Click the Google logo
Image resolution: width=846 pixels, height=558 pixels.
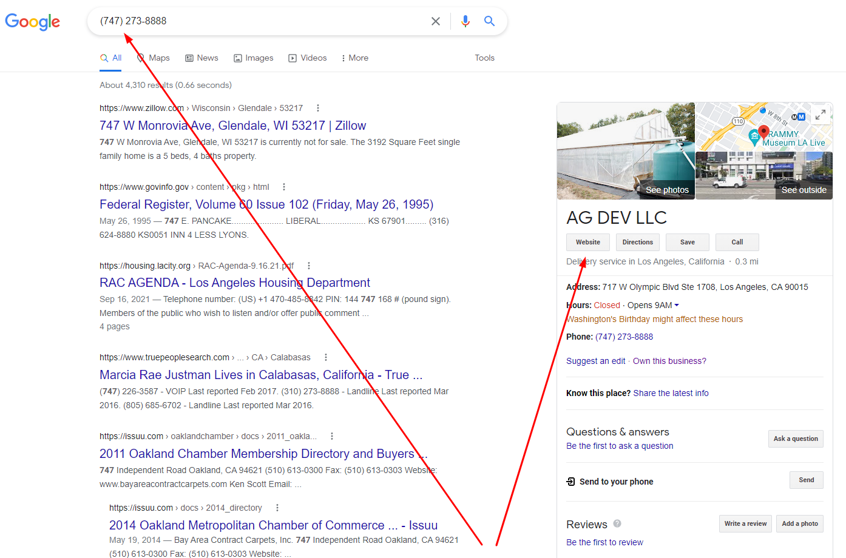(33, 22)
